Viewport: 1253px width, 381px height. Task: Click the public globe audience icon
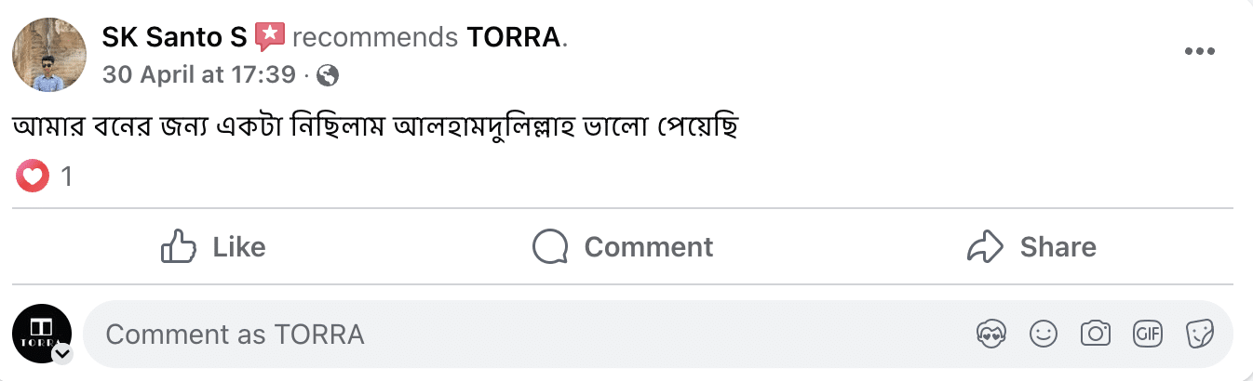click(328, 75)
